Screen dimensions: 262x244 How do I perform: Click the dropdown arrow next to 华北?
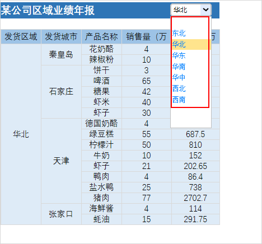(205, 10)
